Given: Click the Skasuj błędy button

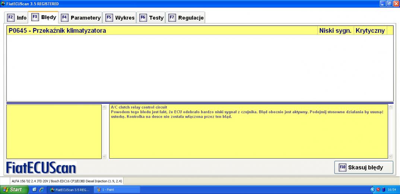Looking at the screenshot, I should [364, 168].
